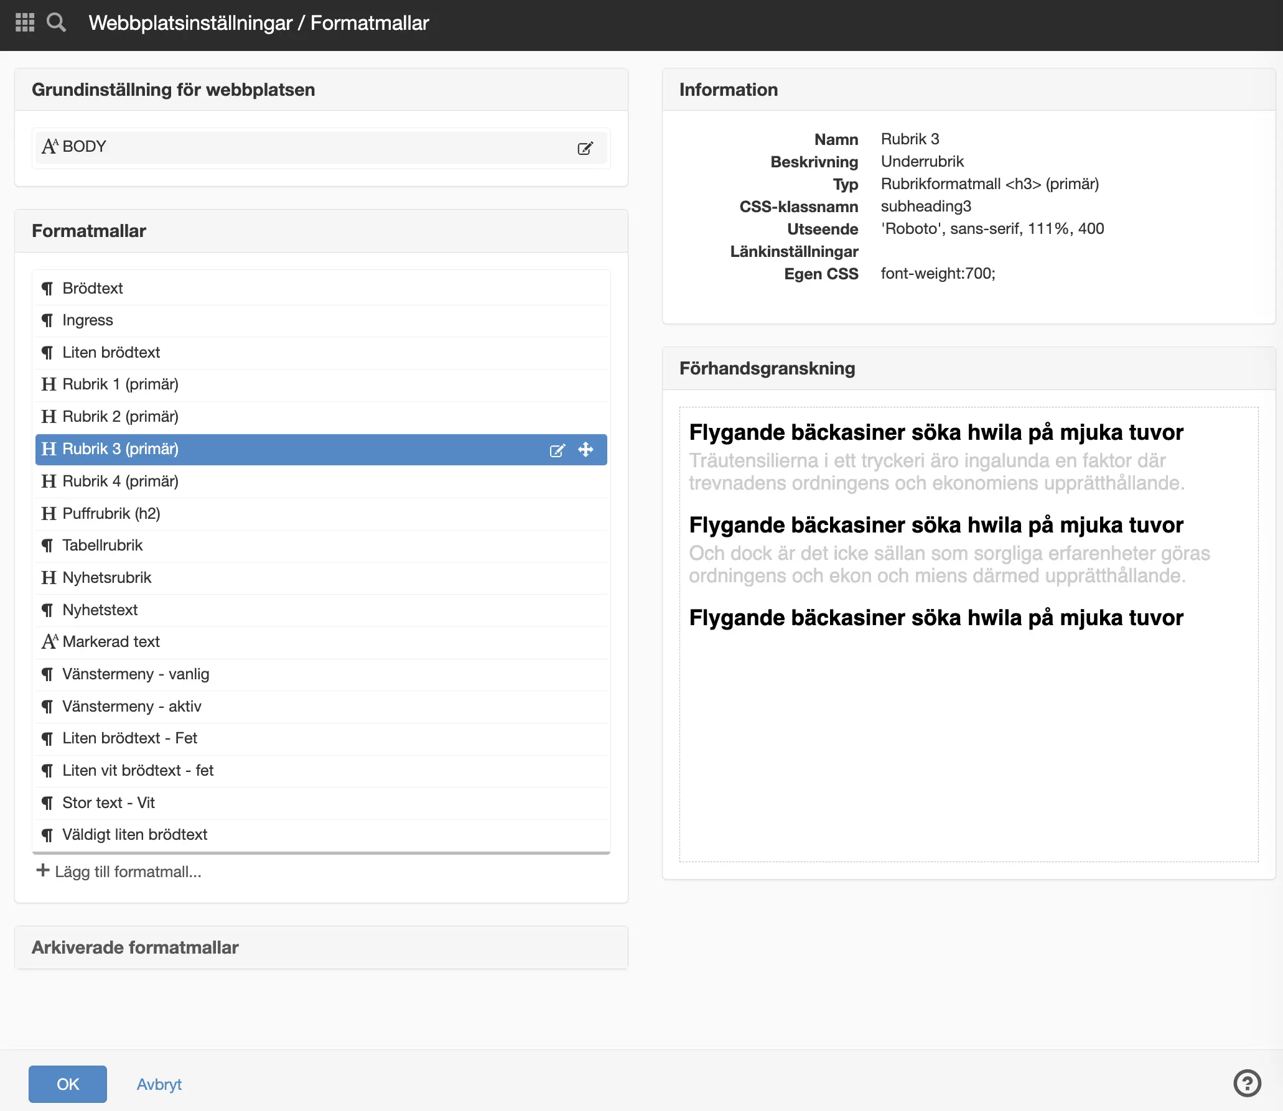This screenshot has width=1283, height=1111.
Task: Click the search magnifier icon
Action: [x=56, y=22]
